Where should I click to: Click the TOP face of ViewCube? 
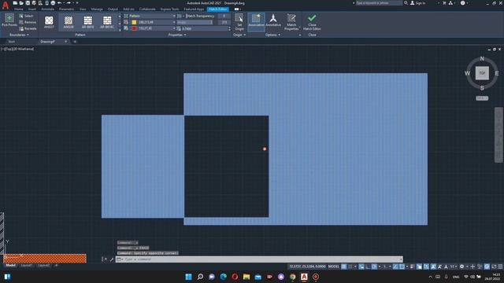[482, 73]
